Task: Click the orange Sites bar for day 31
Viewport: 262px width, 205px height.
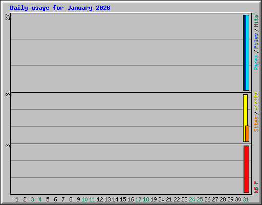Action: pyautogui.click(x=247, y=134)
